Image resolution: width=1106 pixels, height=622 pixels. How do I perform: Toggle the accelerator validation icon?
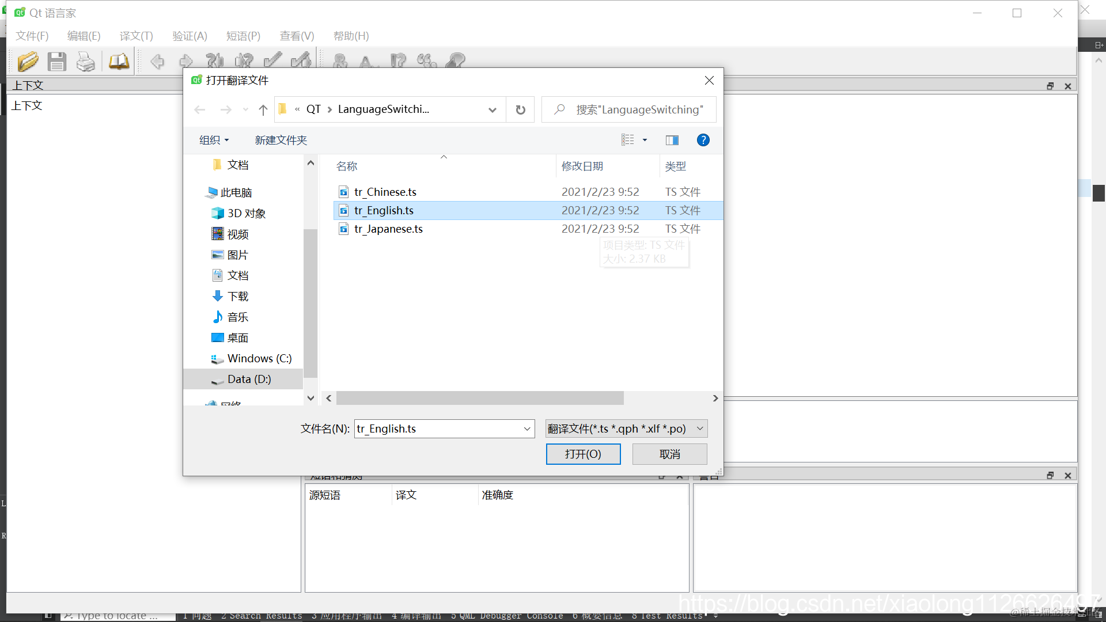click(340, 60)
